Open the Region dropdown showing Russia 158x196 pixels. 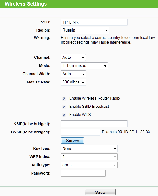click(x=85, y=30)
